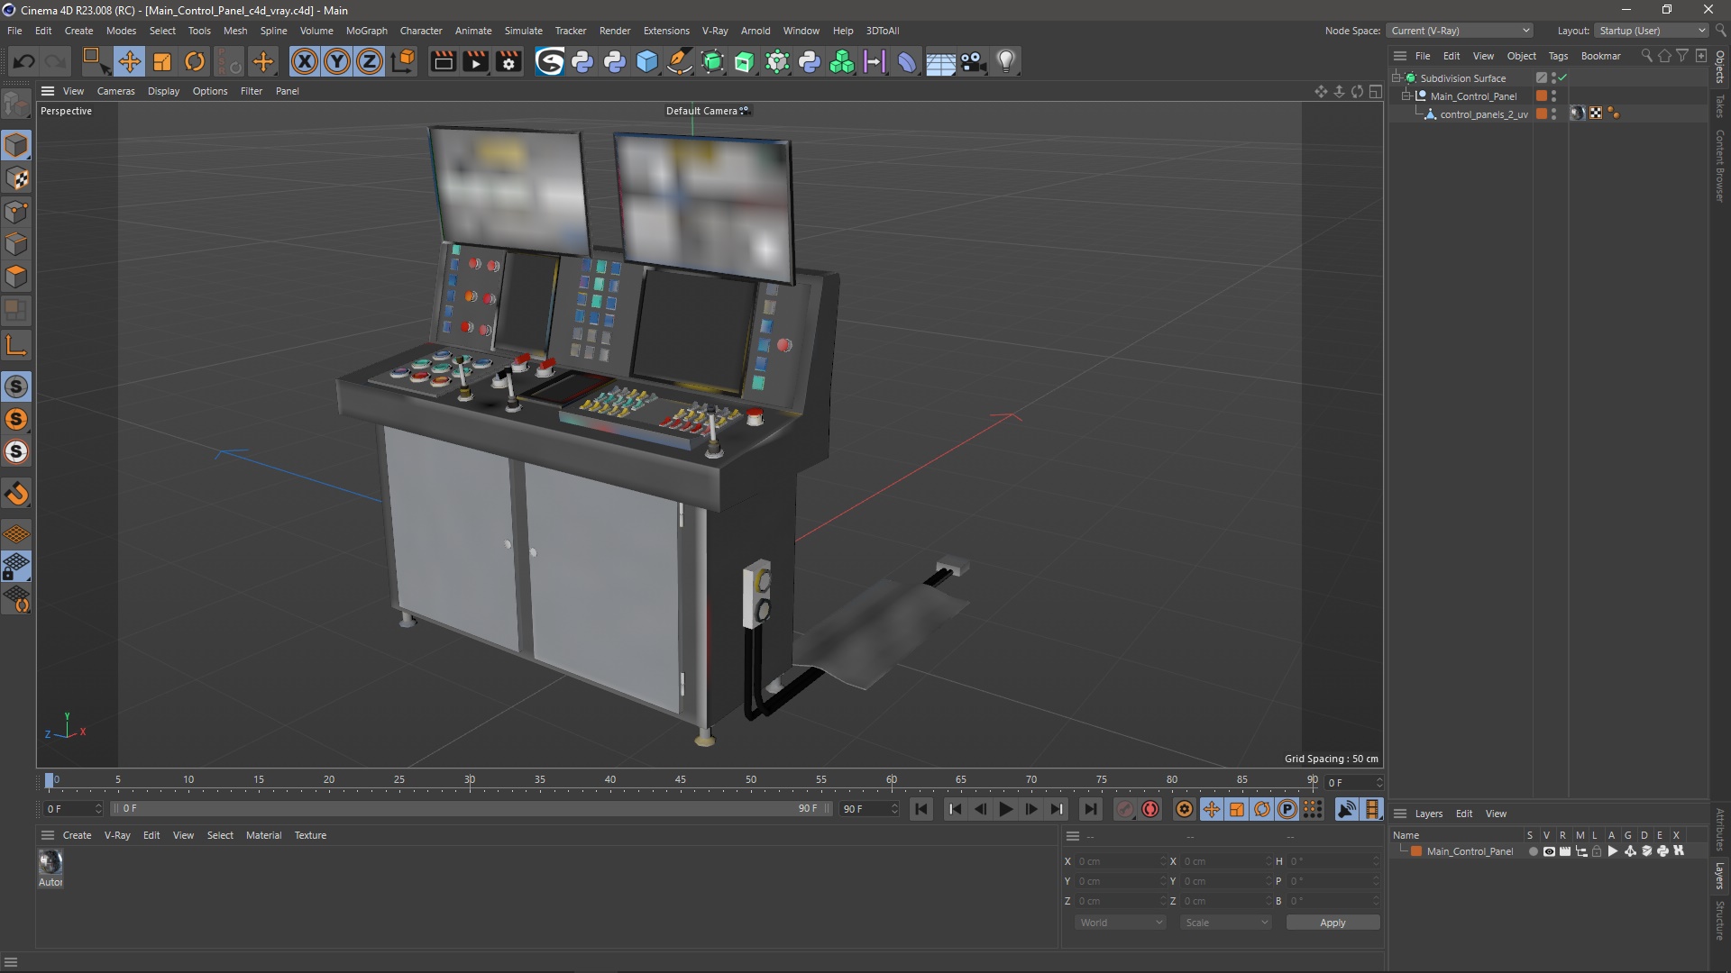The width and height of the screenshot is (1731, 973).
Task: Open the MoGraph menu
Action: click(x=366, y=31)
